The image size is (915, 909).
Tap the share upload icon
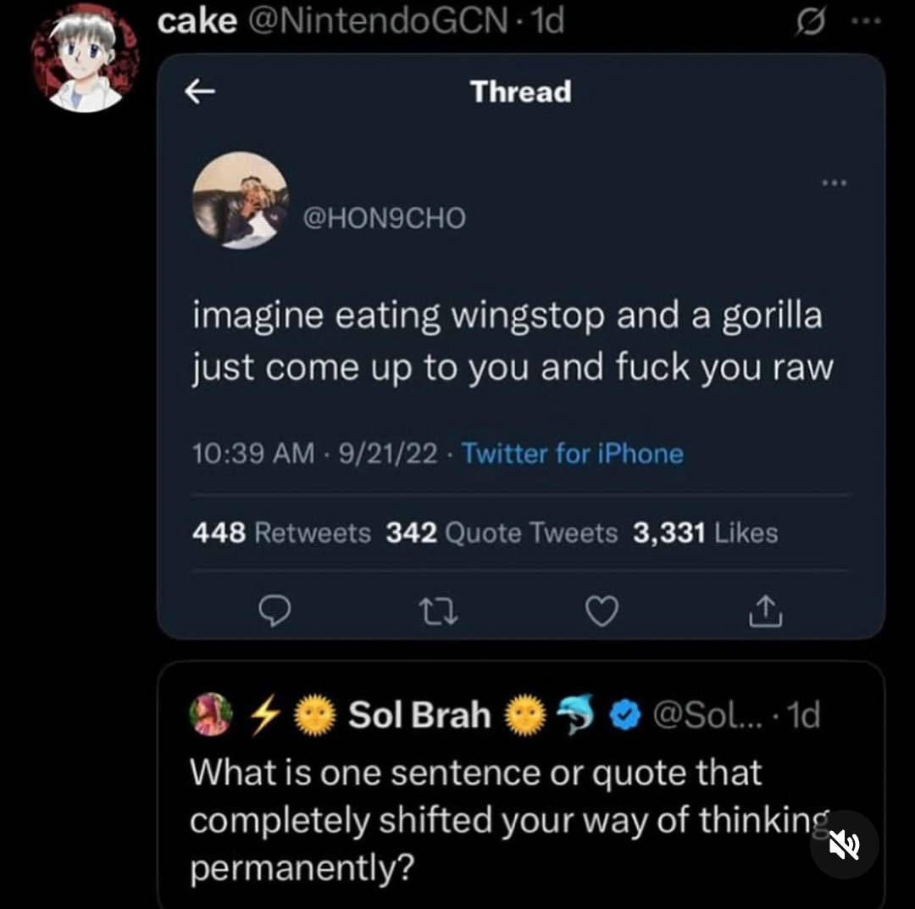(x=765, y=611)
